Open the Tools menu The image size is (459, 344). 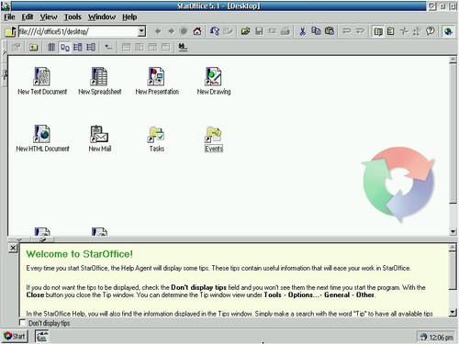(73, 17)
